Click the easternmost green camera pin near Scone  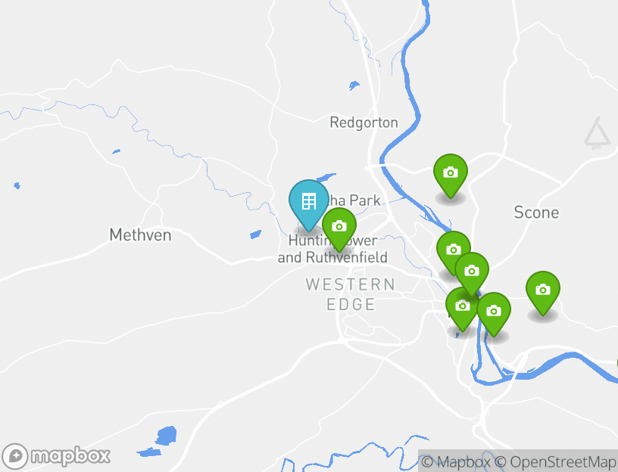point(543,293)
